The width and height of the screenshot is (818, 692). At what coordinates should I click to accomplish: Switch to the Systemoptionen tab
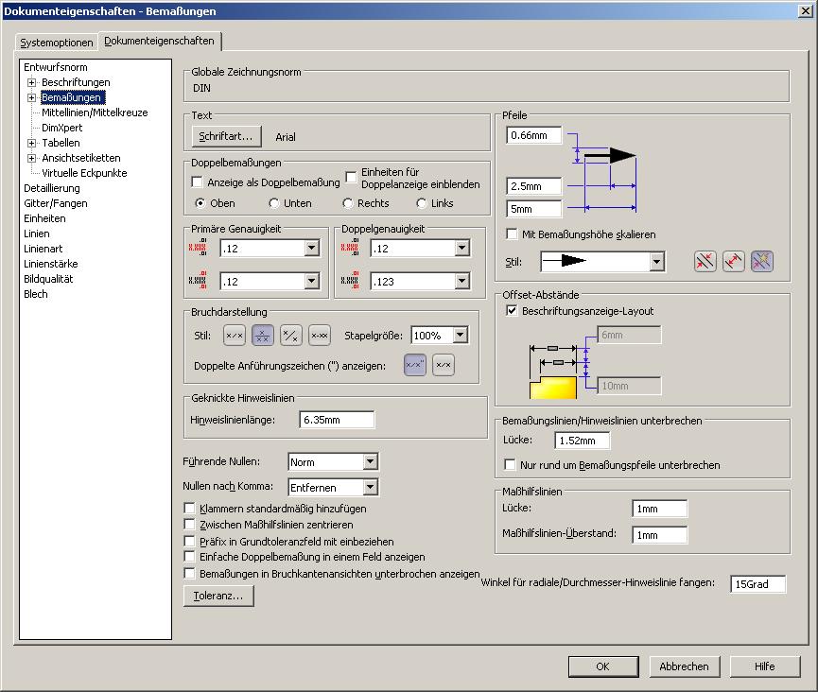tap(57, 43)
